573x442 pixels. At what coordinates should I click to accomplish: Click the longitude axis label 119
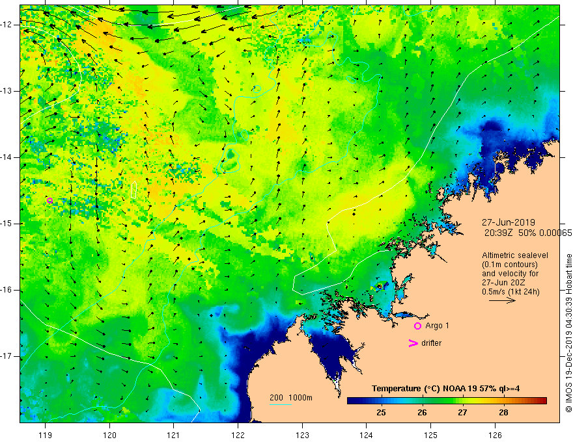point(46,435)
